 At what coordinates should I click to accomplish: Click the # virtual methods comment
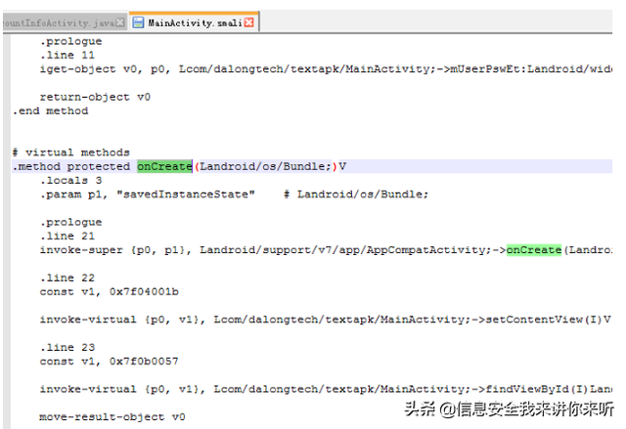tap(71, 152)
